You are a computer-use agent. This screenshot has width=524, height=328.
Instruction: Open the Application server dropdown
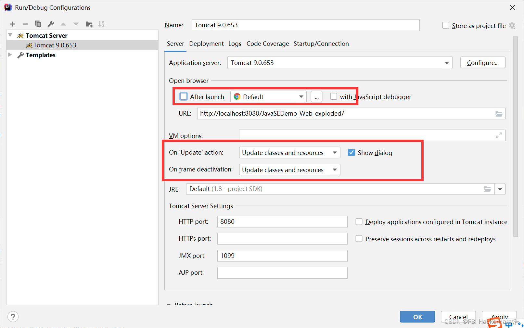[x=340, y=63]
